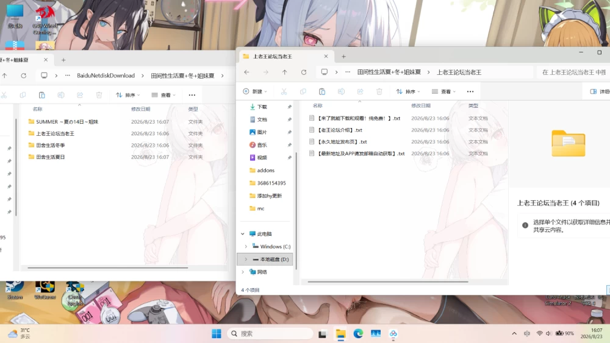Viewport: 610px width, 343px height.
Task: Go back in the right Explorer window
Action: (246, 72)
